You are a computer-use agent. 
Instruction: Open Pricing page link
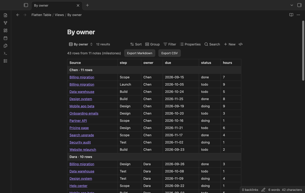(x=79, y=128)
